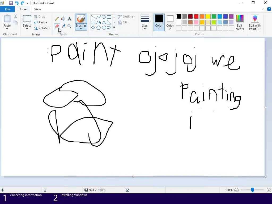Expand the Paste dropdown arrow
This screenshot has height=204, width=272.
(x=7, y=29)
